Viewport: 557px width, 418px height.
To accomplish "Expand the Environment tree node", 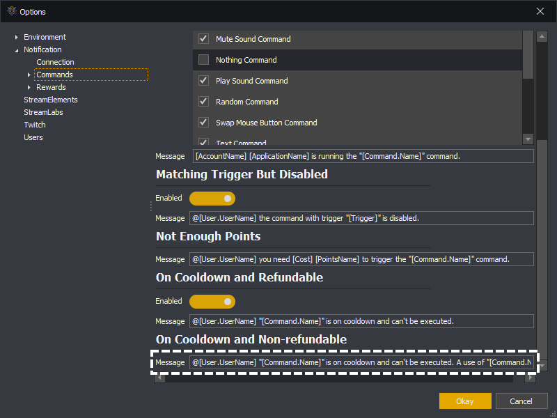I will 16,37.
